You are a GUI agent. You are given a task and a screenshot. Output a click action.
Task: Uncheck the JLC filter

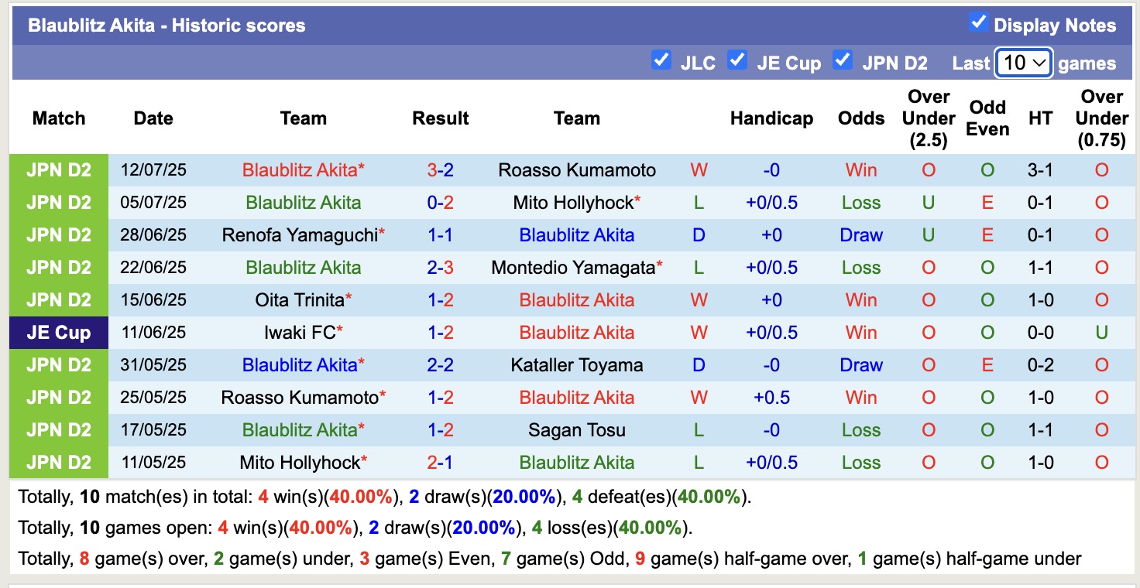[x=661, y=60]
